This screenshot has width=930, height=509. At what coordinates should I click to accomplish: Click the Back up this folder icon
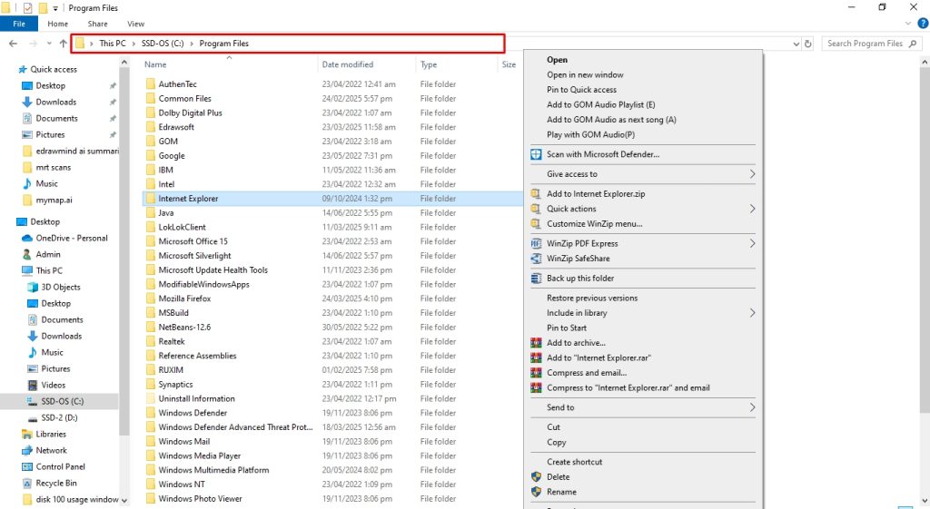coord(536,278)
